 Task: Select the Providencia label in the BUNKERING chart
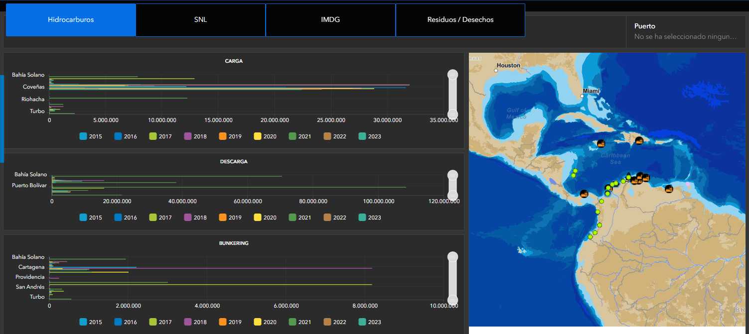(x=30, y=277)
